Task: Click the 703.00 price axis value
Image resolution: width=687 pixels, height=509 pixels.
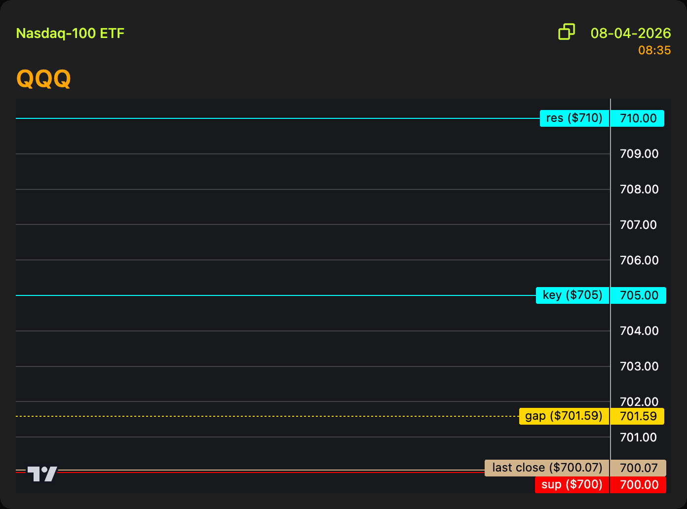Action: [x=639, y=366]
